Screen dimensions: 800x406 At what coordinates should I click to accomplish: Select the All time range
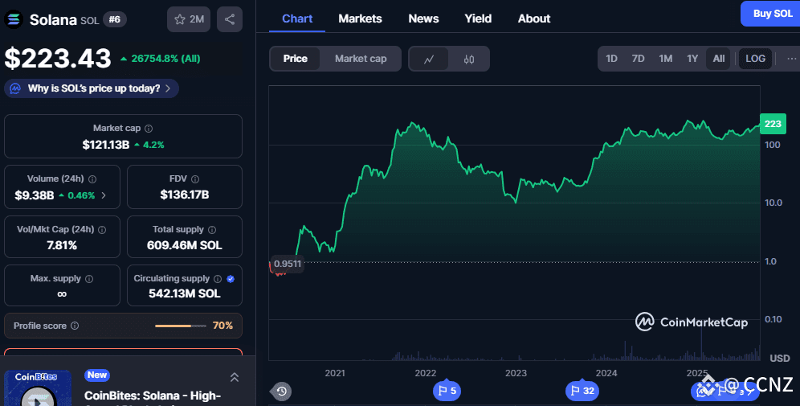pos(719,59)
